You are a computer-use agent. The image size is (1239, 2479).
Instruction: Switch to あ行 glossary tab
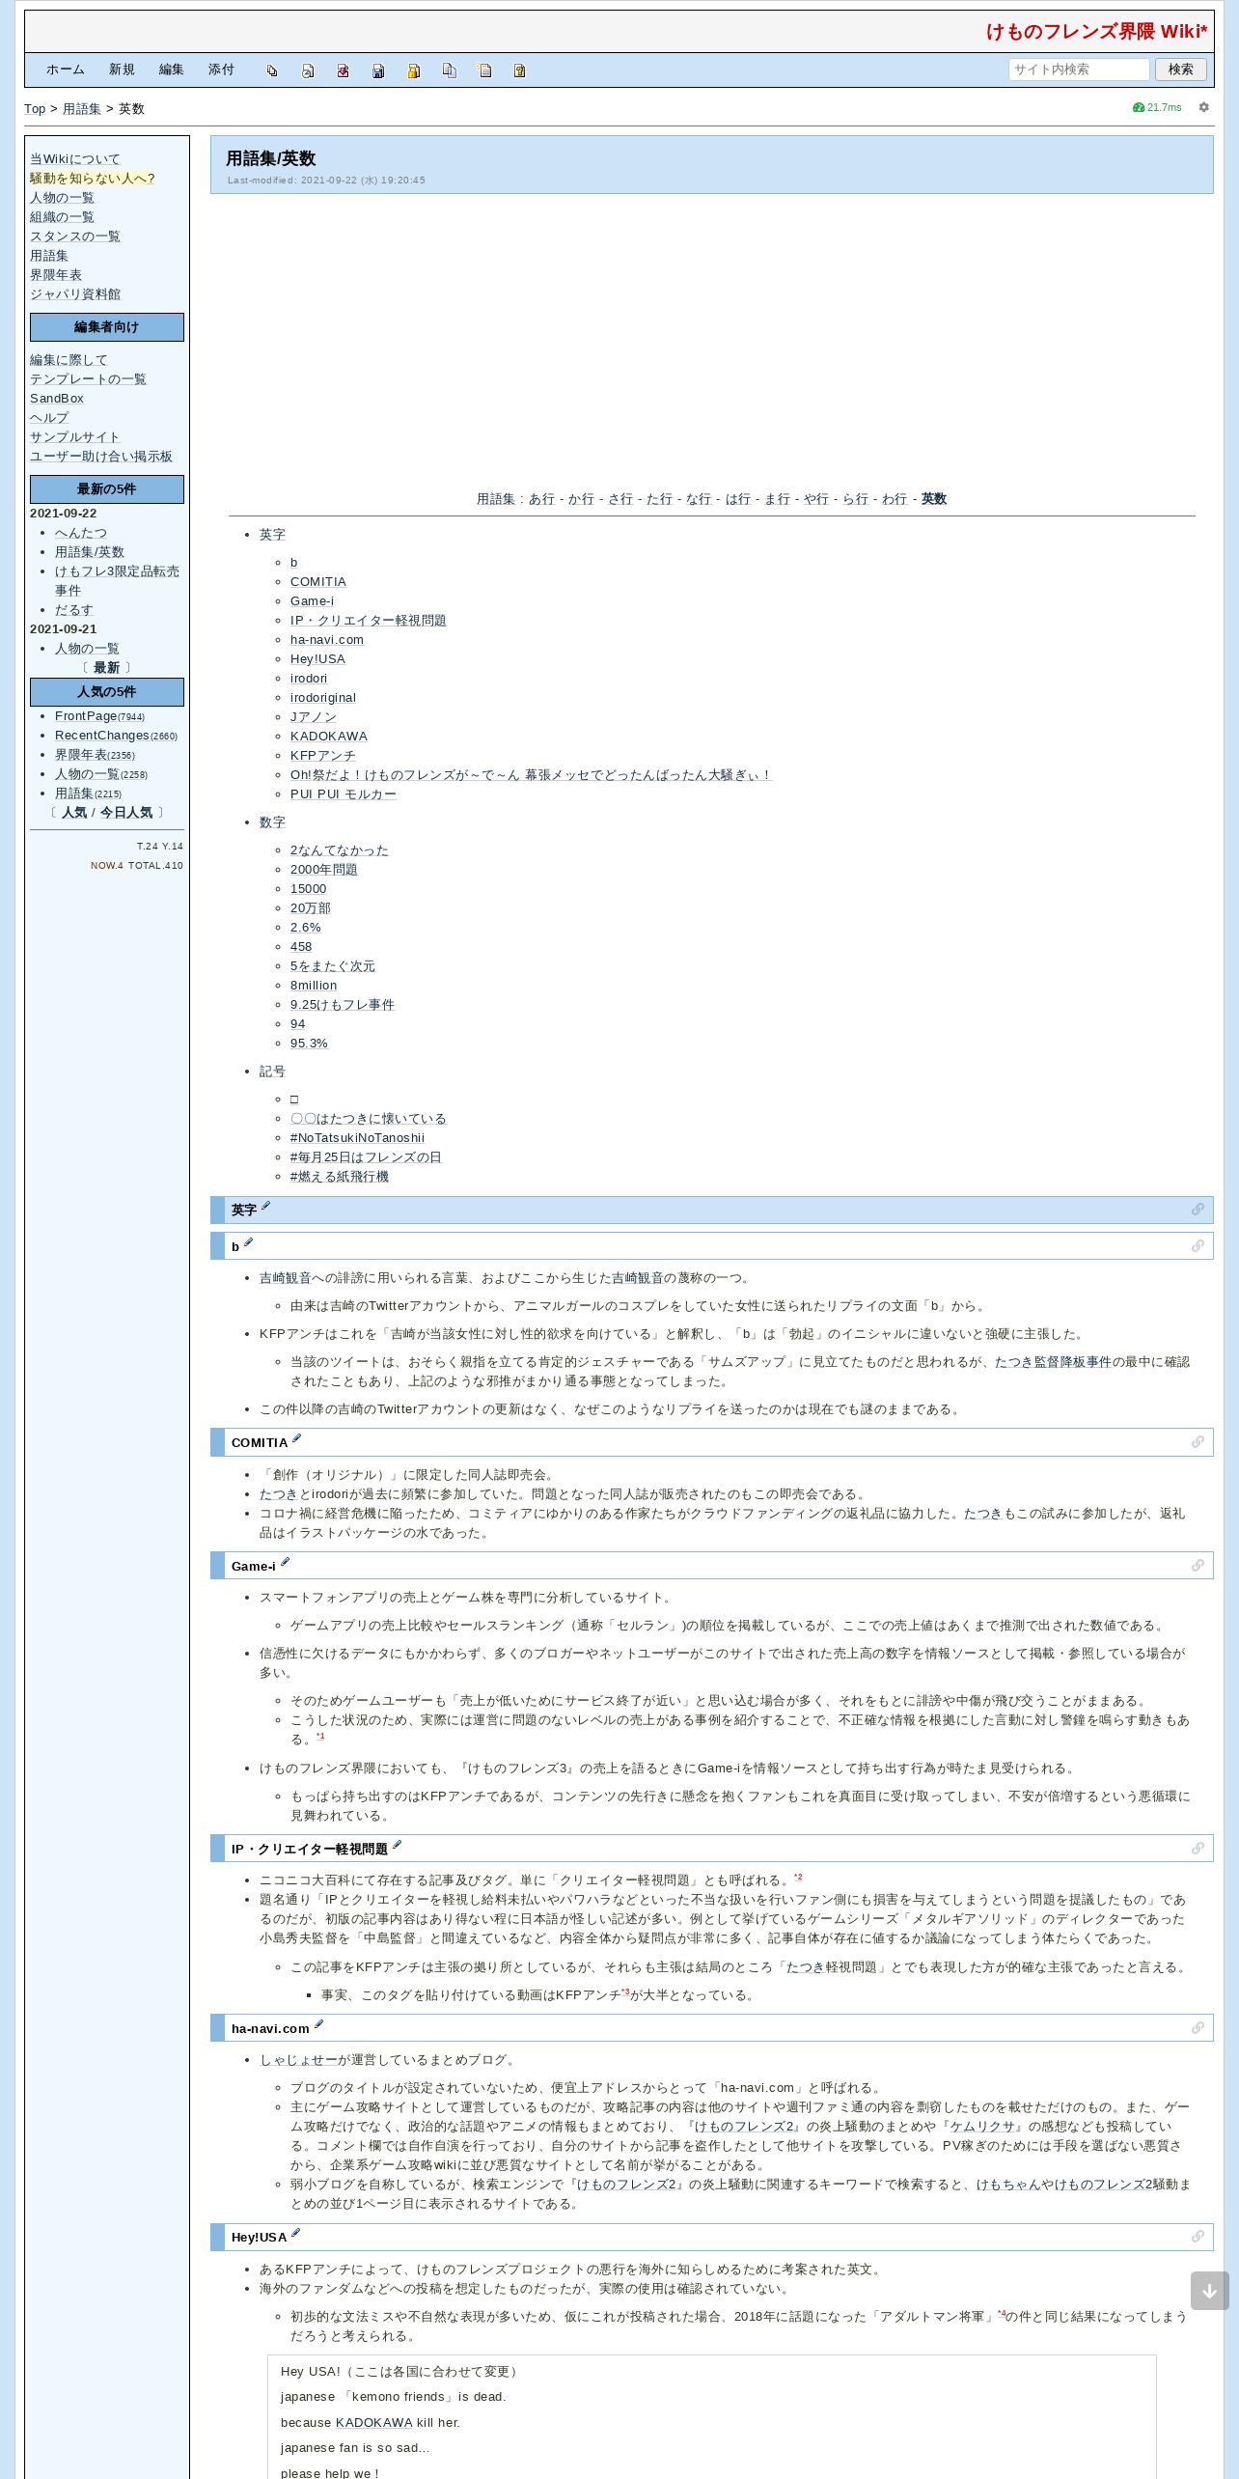click(541, 499)
